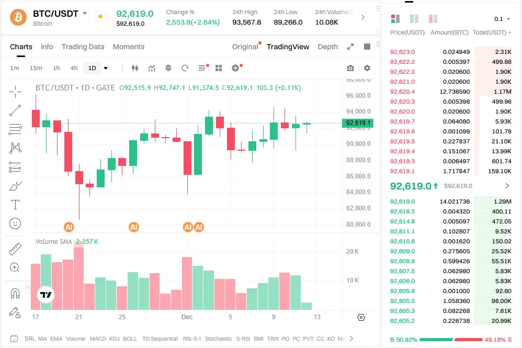
Task: Open the Info tab
Action: (x=47, y=47)
